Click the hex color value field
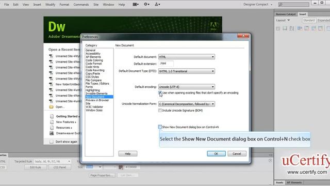 coord(132,167)
